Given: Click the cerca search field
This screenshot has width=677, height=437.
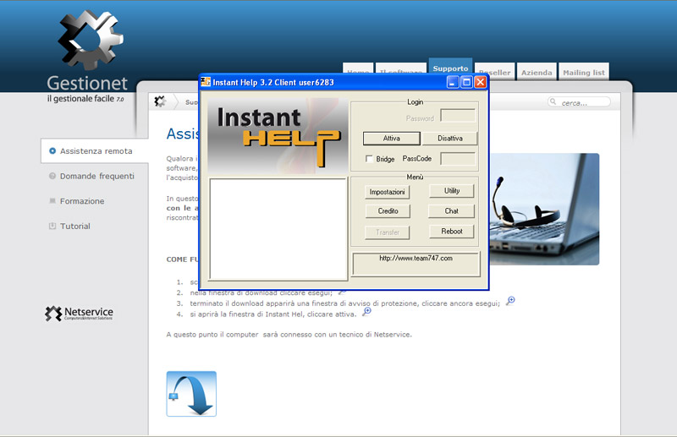Looking at the screenshot, I should (579, 102).
